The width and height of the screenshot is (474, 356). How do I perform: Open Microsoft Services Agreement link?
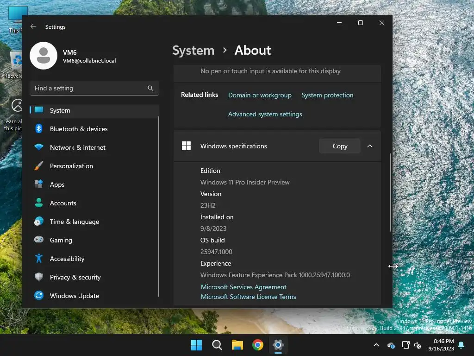243,287
